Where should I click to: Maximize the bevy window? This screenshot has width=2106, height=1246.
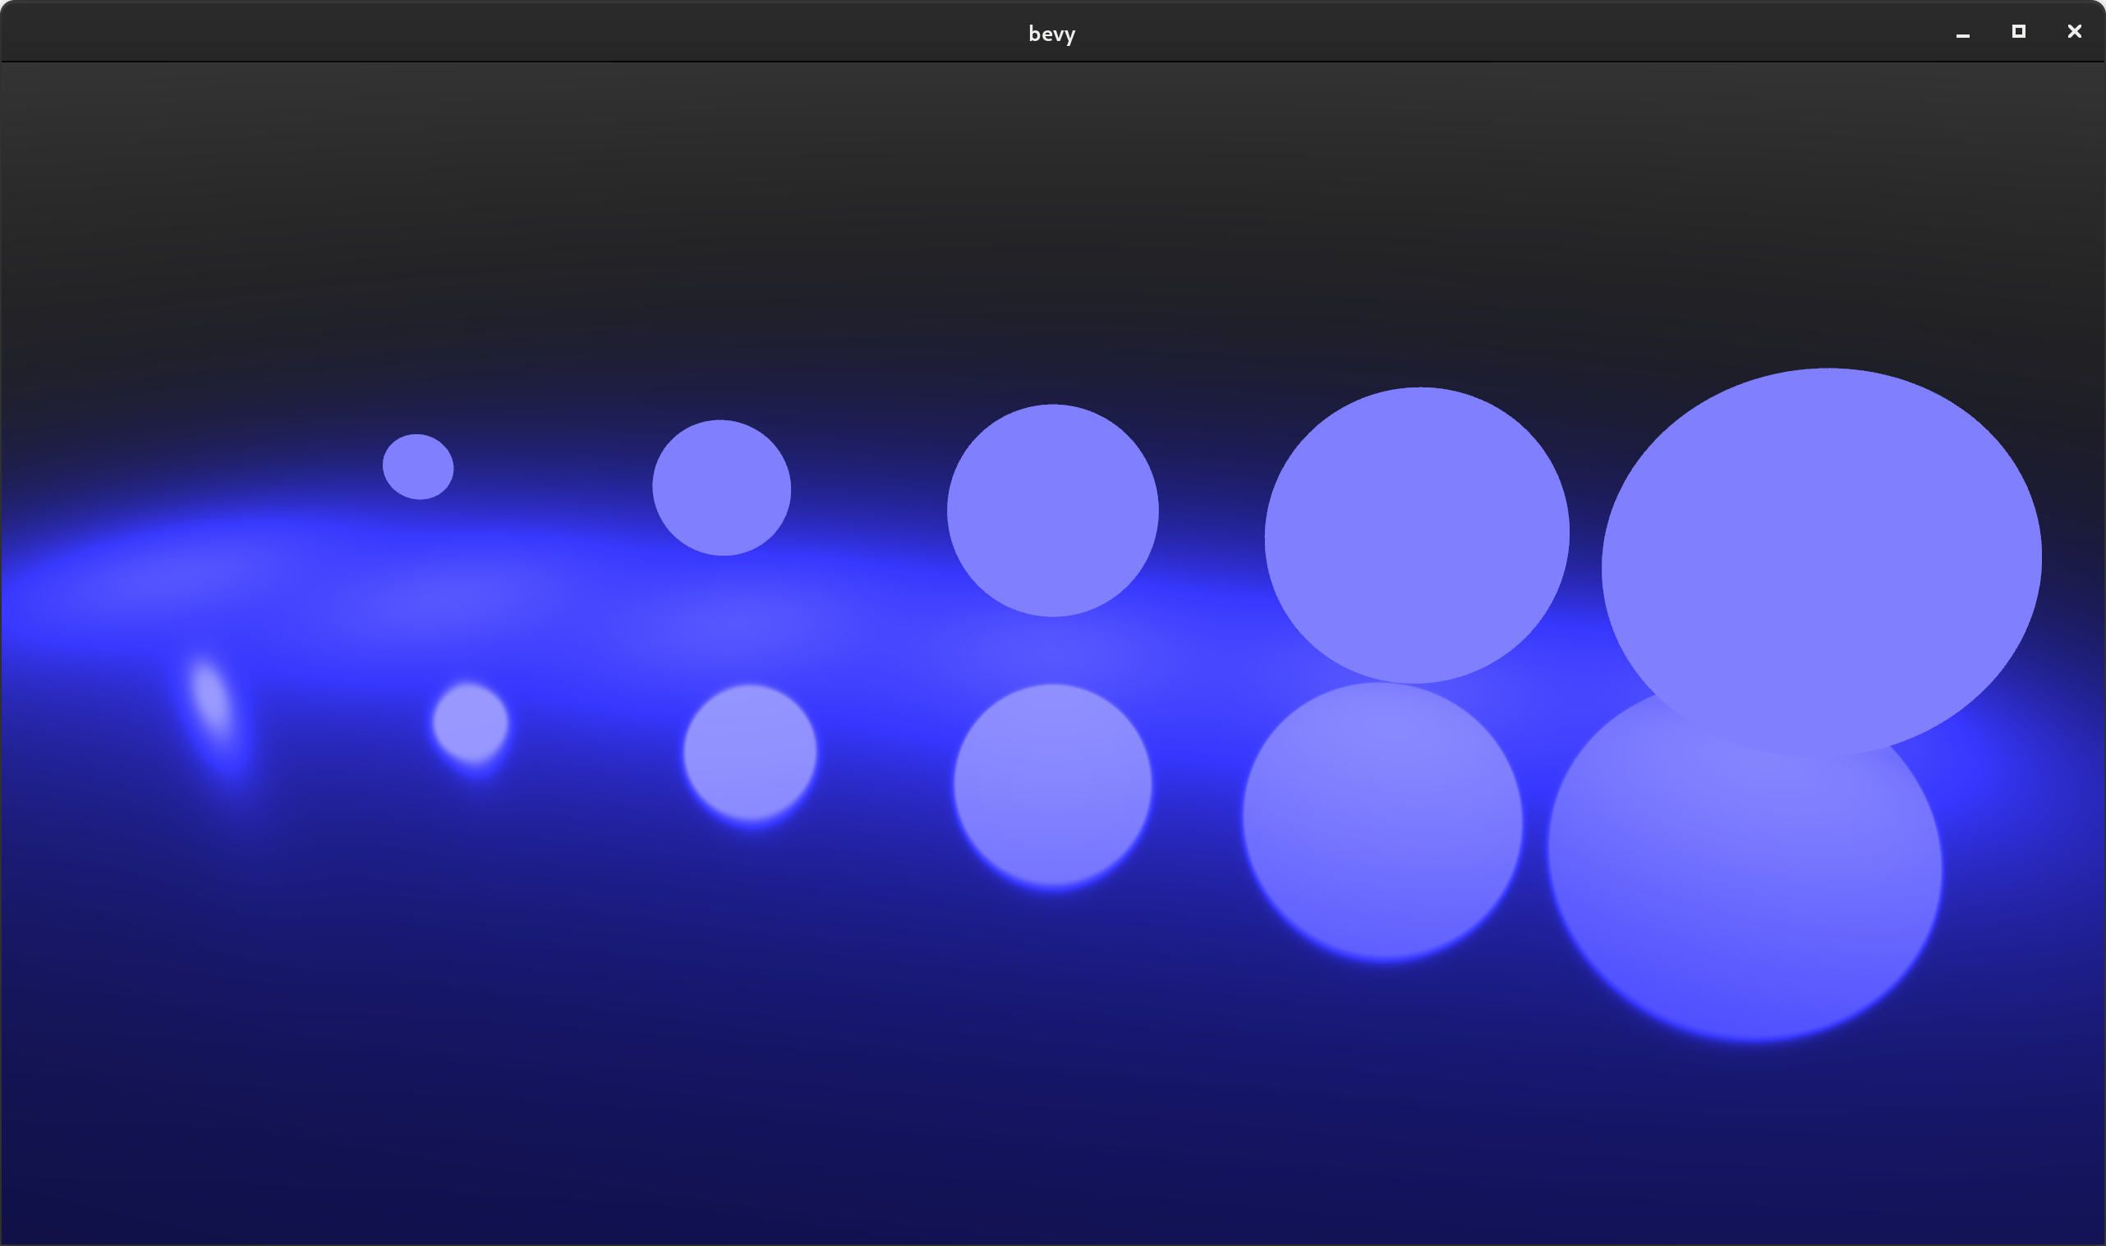(x=2019, y=32)
